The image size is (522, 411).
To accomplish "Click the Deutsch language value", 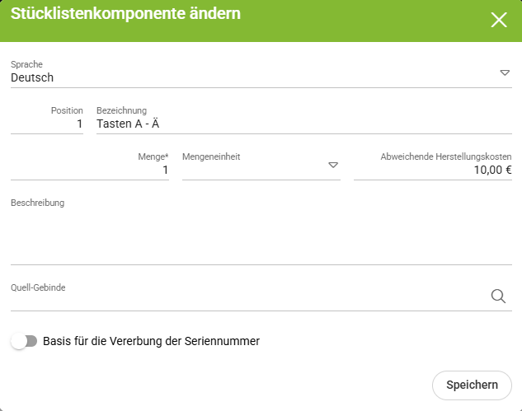I will pyautogui.click(x=32, y=77).
